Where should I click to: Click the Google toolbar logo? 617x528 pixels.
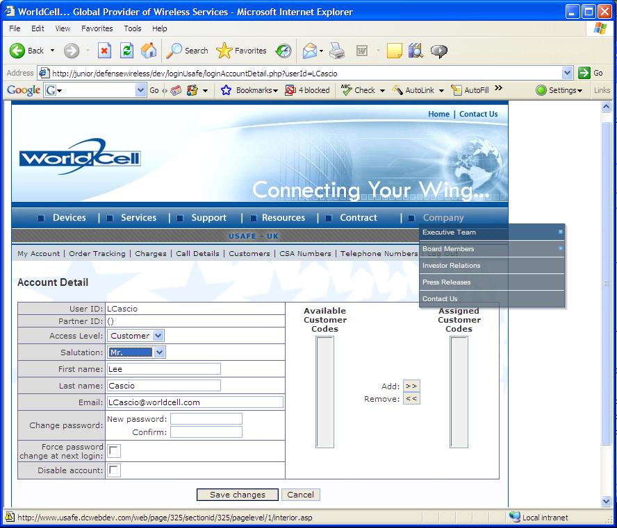coord(24,90)
